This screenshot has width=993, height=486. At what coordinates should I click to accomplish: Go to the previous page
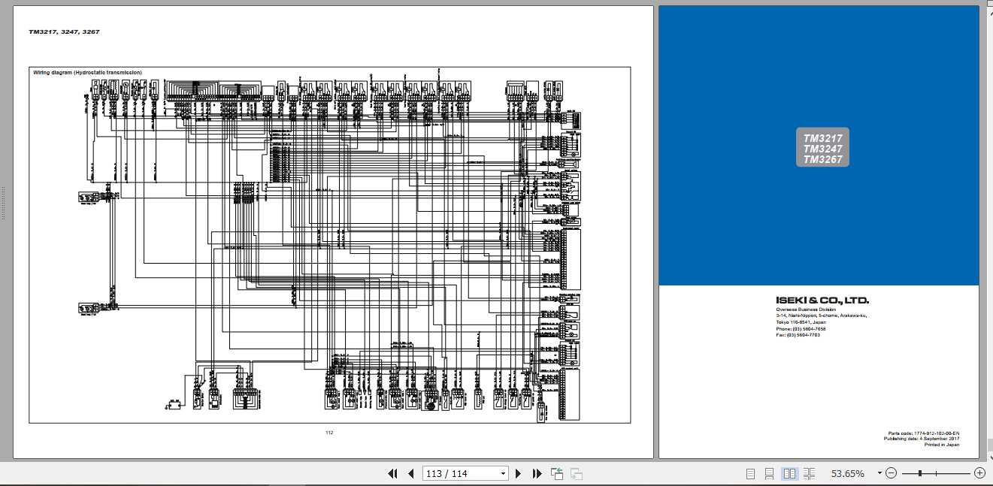coord(410,474)
